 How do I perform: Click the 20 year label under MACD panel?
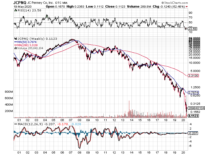[x=183, y=152]
